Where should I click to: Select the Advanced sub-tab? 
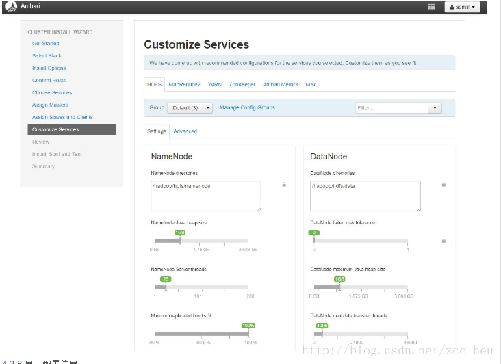(x=185, y=131)
